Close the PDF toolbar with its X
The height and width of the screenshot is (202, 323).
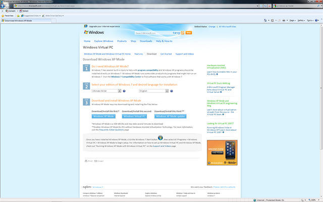click(x=2, y=11)
